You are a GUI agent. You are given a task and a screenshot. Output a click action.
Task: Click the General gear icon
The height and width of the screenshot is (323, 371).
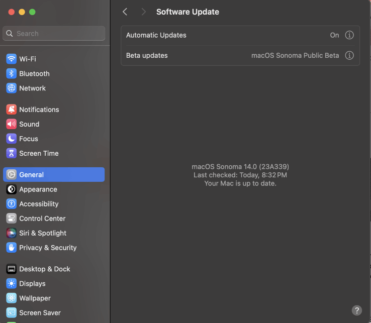pos(12,175)
